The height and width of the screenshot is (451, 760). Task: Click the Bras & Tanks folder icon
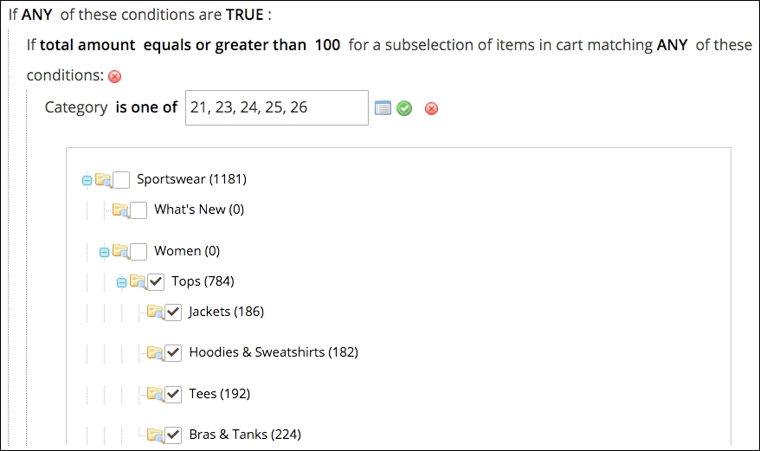(155, 435)
